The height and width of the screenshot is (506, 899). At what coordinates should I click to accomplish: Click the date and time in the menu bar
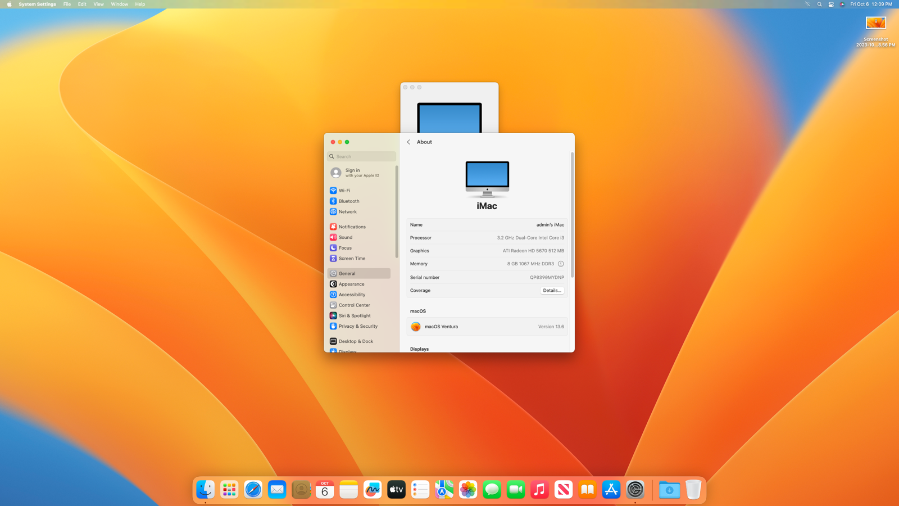871,4
